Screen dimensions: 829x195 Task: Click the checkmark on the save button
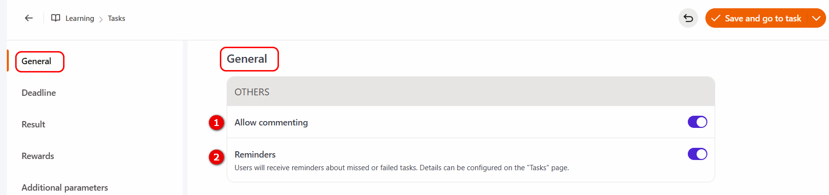pos(716,18)
